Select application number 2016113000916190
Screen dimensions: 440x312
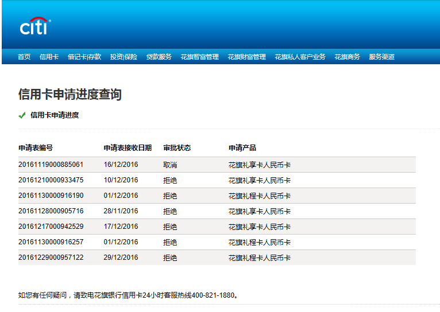(x=51, y=196)
